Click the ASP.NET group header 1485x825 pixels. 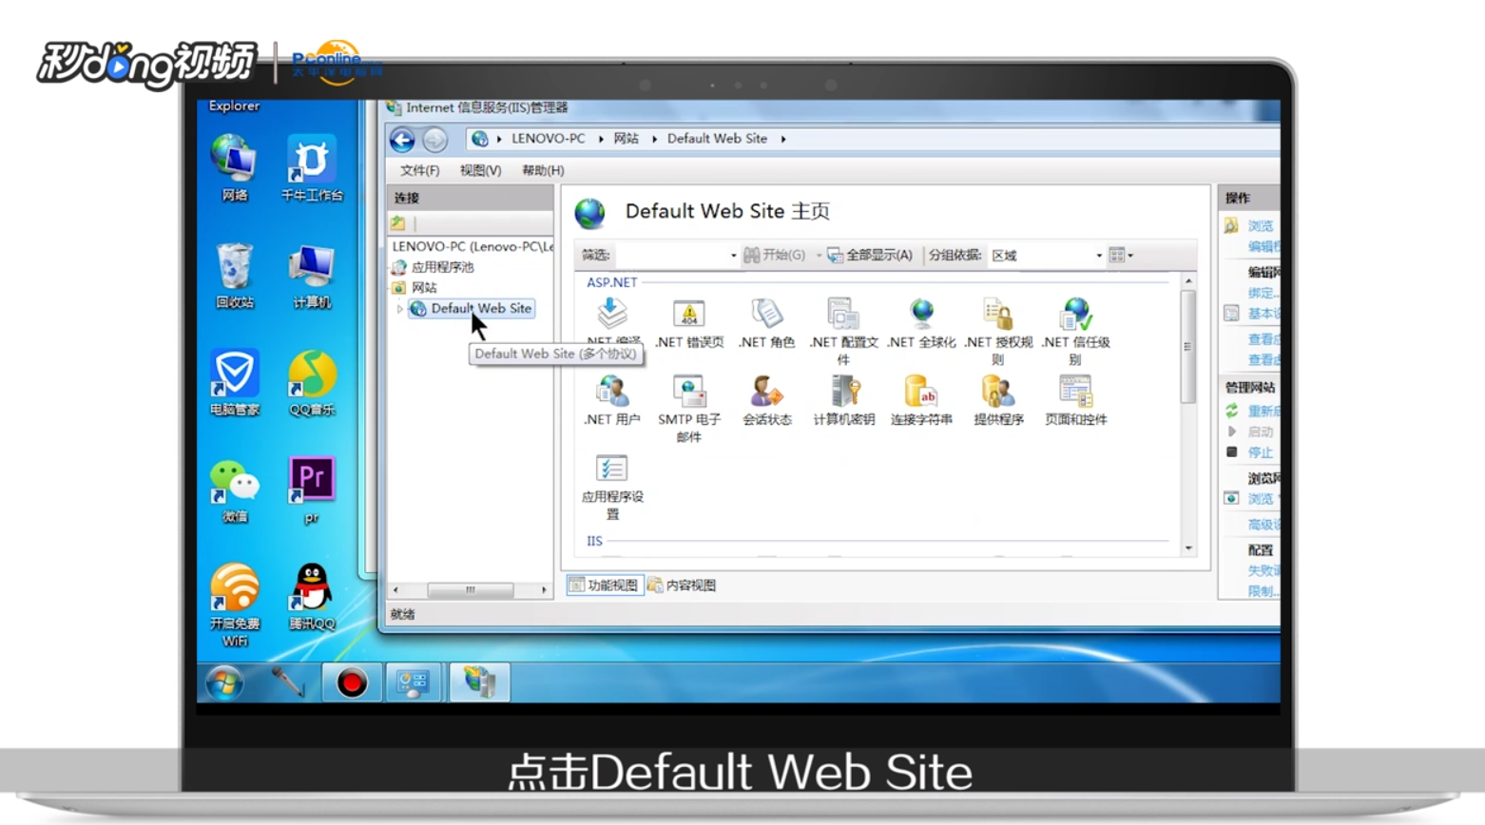[611, 282]
